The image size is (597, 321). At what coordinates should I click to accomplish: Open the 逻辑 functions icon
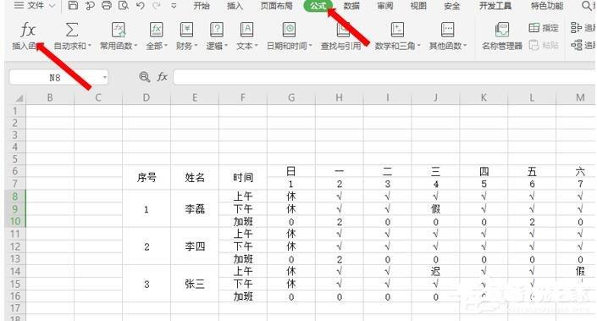coord(217,30)
